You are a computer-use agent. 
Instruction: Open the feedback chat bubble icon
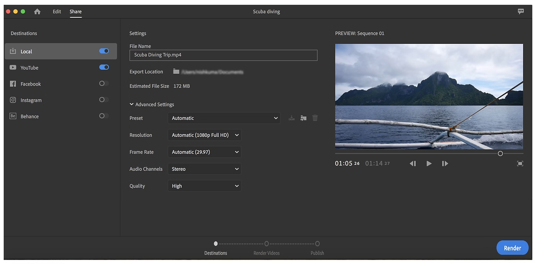click(x=520, y=11)
